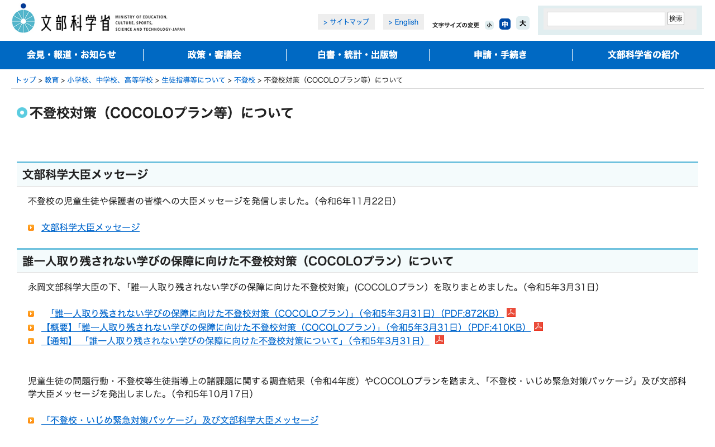Focus the site search input field
The width and height of the screenshot is (715, 447).
(x=606, y=19)
